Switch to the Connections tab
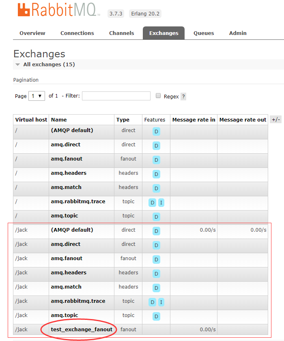Image resolution: width=284 pixels, height=341 pixels. [x=77, y=33]
